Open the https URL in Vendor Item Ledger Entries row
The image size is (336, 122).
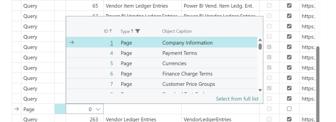click(308, 6)
